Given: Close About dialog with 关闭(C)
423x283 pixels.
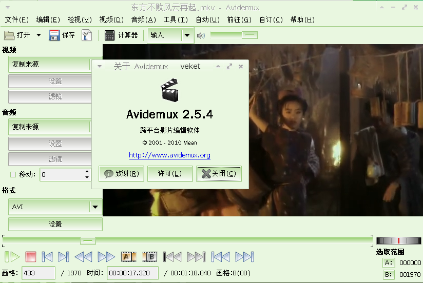Looking at the screenshot, I should pos(219,174).
